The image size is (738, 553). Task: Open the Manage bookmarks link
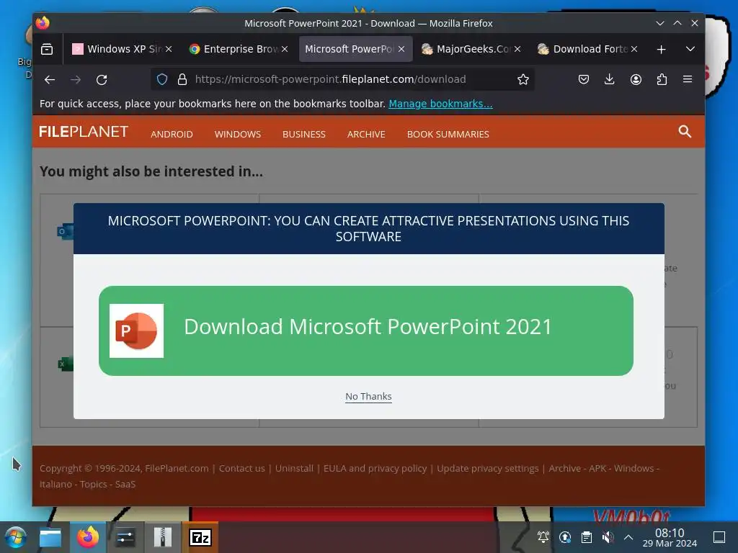440,104
